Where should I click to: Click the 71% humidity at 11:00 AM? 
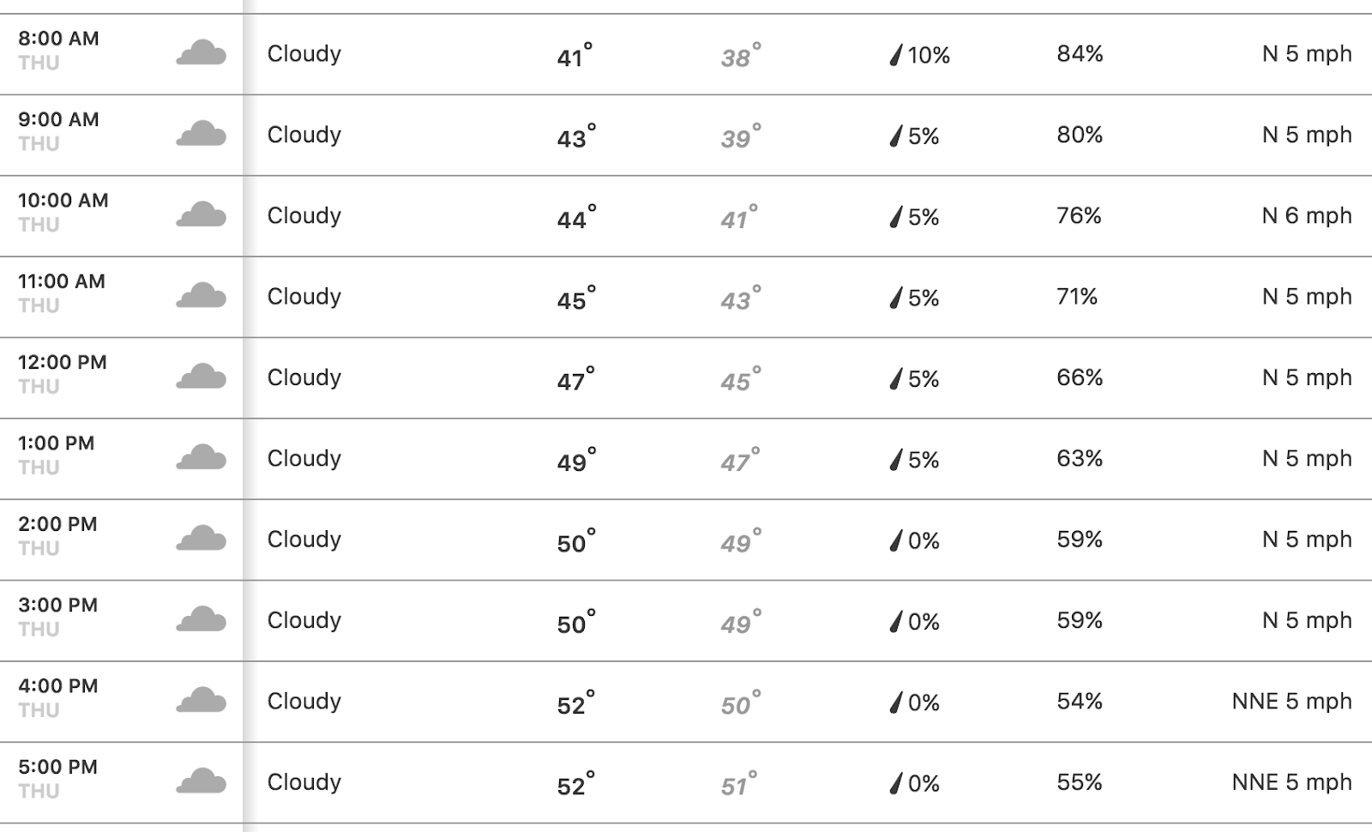click(1077, 297)
